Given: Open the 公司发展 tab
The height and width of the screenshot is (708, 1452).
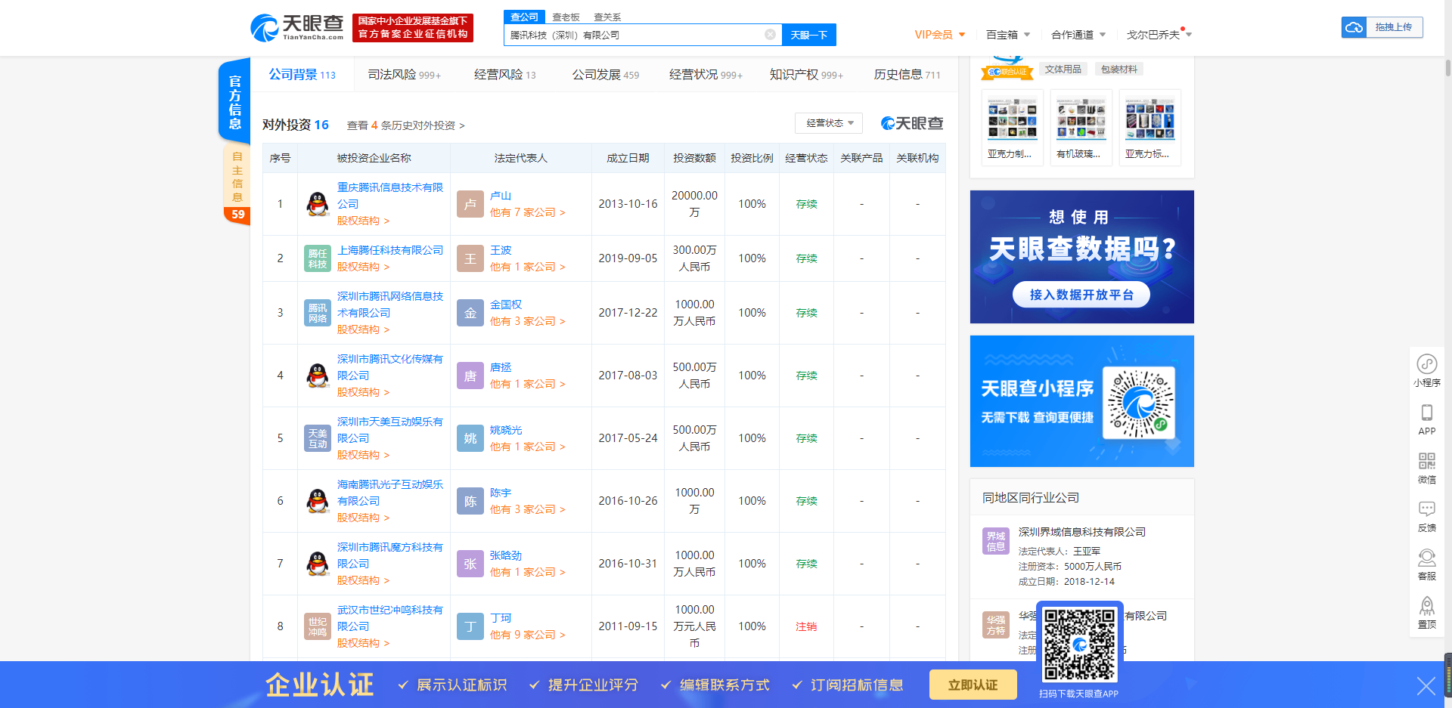Looking at the screenshot, I should (605, 75).
